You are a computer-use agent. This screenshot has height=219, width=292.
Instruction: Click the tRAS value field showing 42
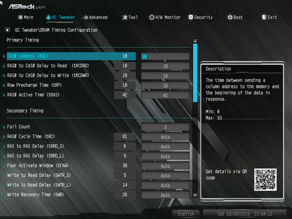(165, 95)
